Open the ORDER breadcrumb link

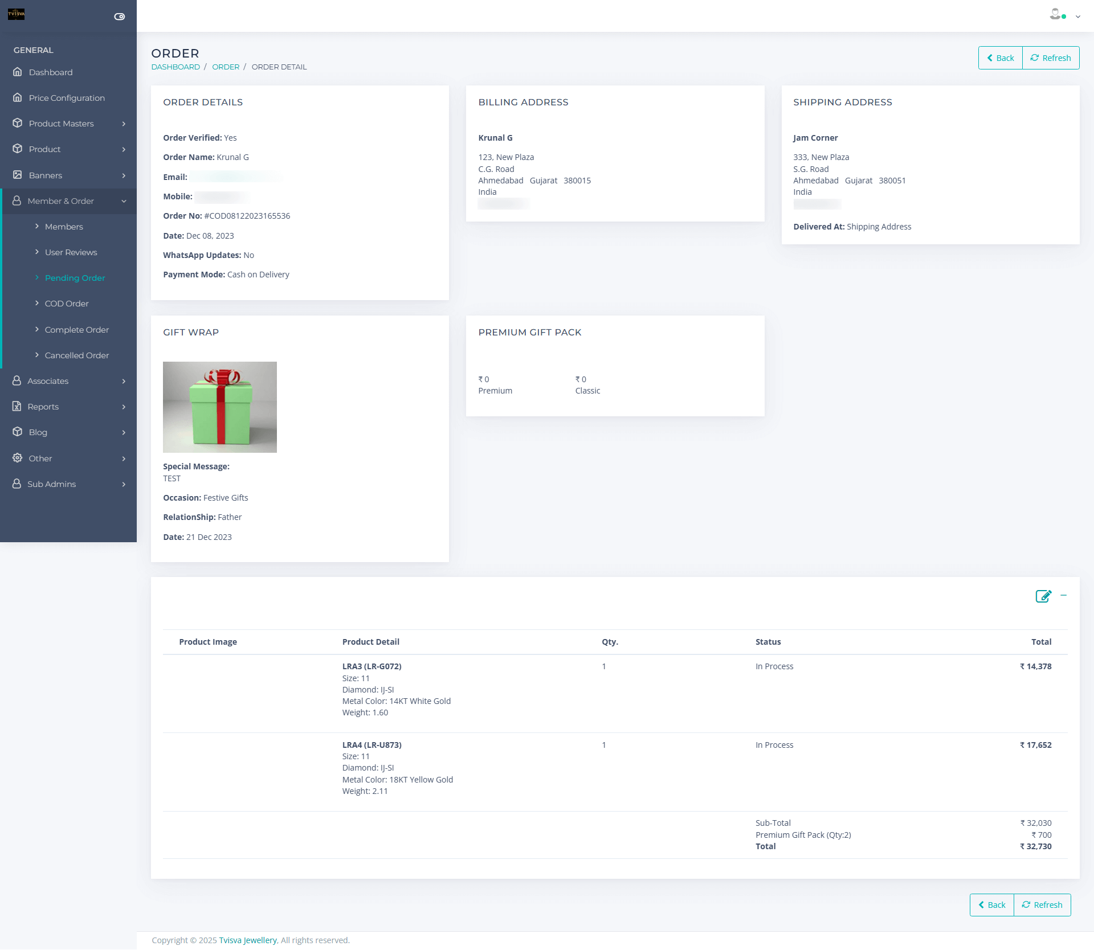coord(226,67)
